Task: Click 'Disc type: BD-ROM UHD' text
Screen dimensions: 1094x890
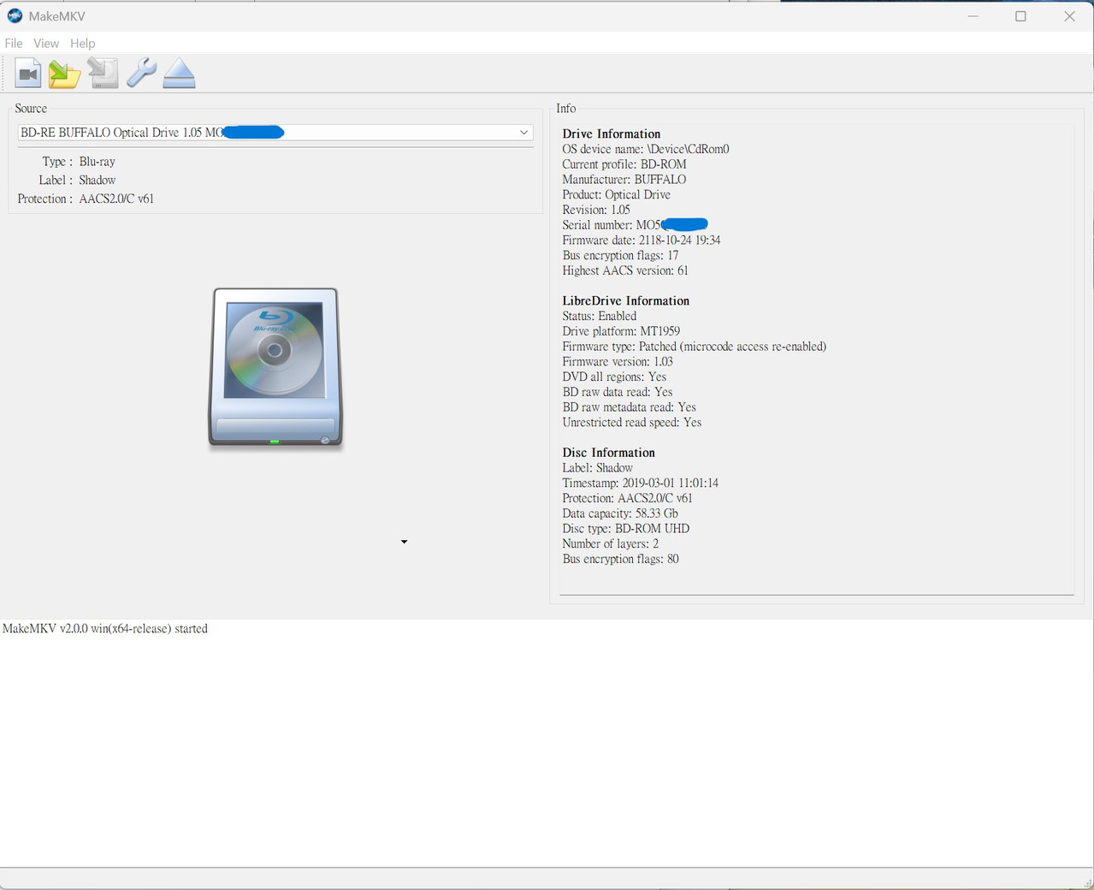Action: pyautogui.click(x=626, y=529)
